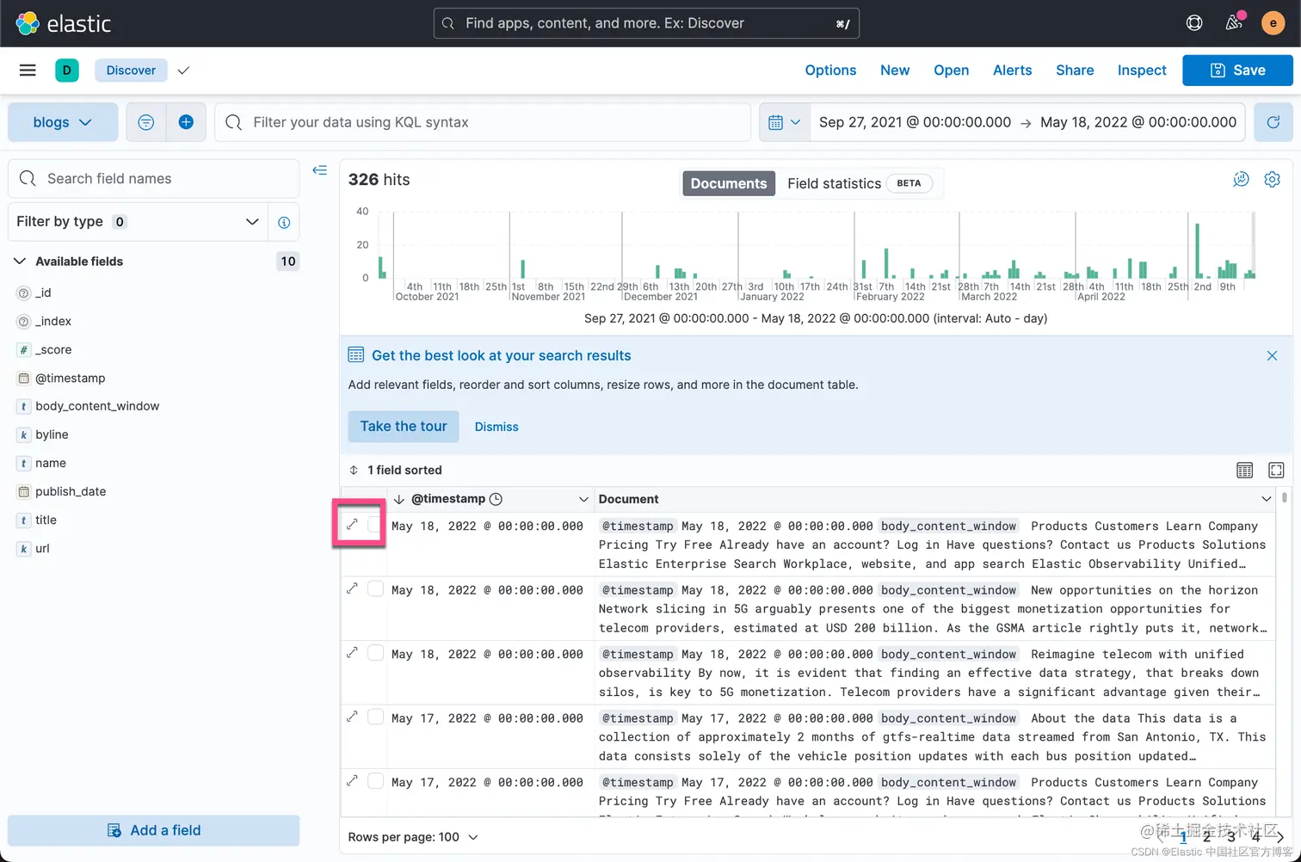Select the body_content_window field
The height and width of the screenshot is (862, 1301).
click(97, 406)
